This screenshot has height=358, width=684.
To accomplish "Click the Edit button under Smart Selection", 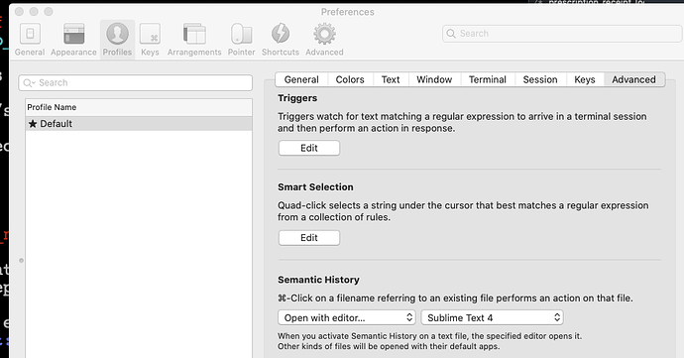I will click(x=309, y=238).
